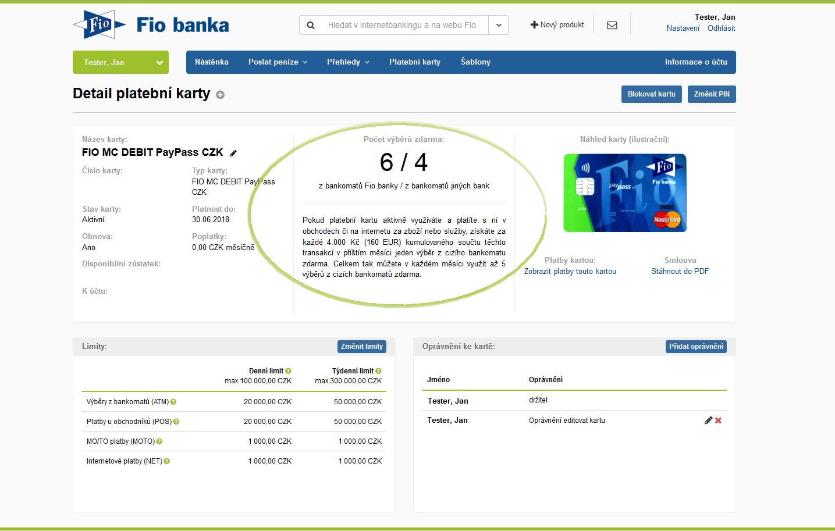The height and width of the screenshot is (531, 835).
Task: Click the 6 / 4 free withdrawals count
Action: pos(404,162)
